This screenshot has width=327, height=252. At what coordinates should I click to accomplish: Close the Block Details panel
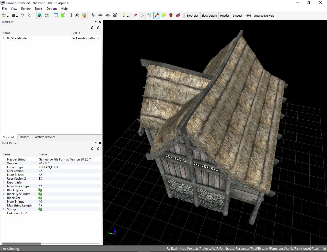click(x=100, y=143)
